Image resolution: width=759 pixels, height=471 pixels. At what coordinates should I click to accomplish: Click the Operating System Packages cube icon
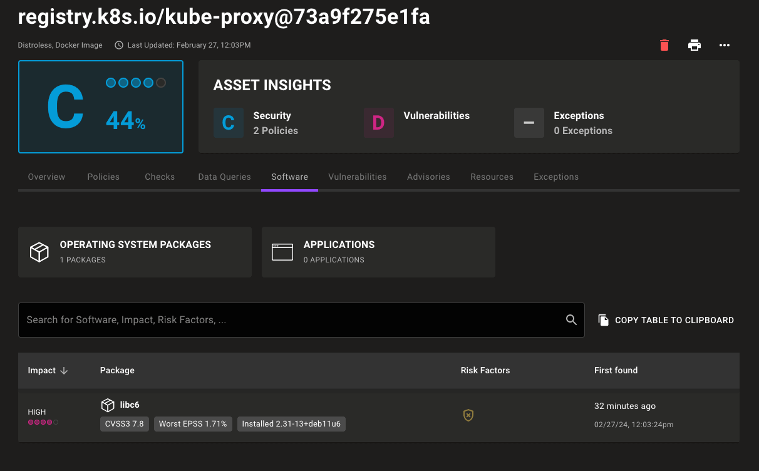[39, 252]
